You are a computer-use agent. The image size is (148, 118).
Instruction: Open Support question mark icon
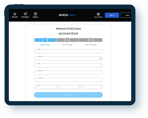click(35, 14)
